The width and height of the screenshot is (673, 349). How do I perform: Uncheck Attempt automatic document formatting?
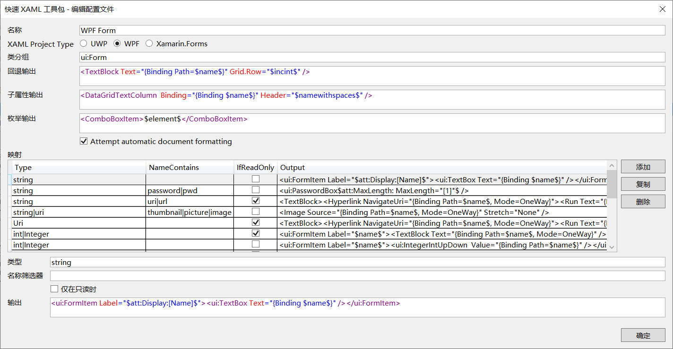coord(84,141)
